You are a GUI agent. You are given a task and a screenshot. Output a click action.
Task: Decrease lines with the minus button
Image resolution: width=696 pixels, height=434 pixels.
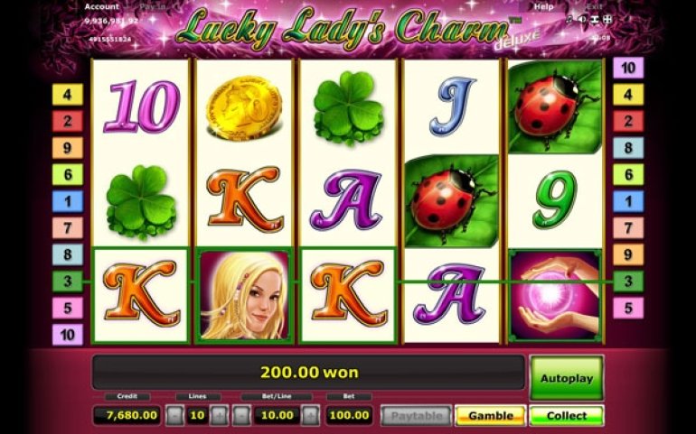tap(174, 415)
